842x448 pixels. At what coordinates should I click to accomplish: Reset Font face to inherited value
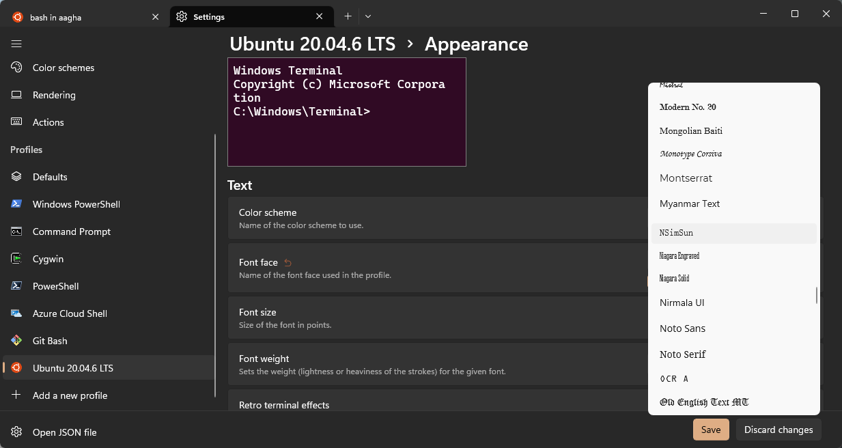click(287, 262)
